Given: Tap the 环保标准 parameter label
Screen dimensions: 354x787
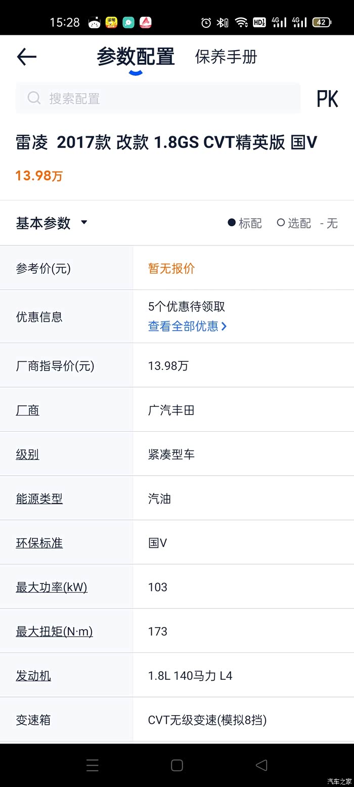Looking at the screenshot, I should click(x=39, y=543).
